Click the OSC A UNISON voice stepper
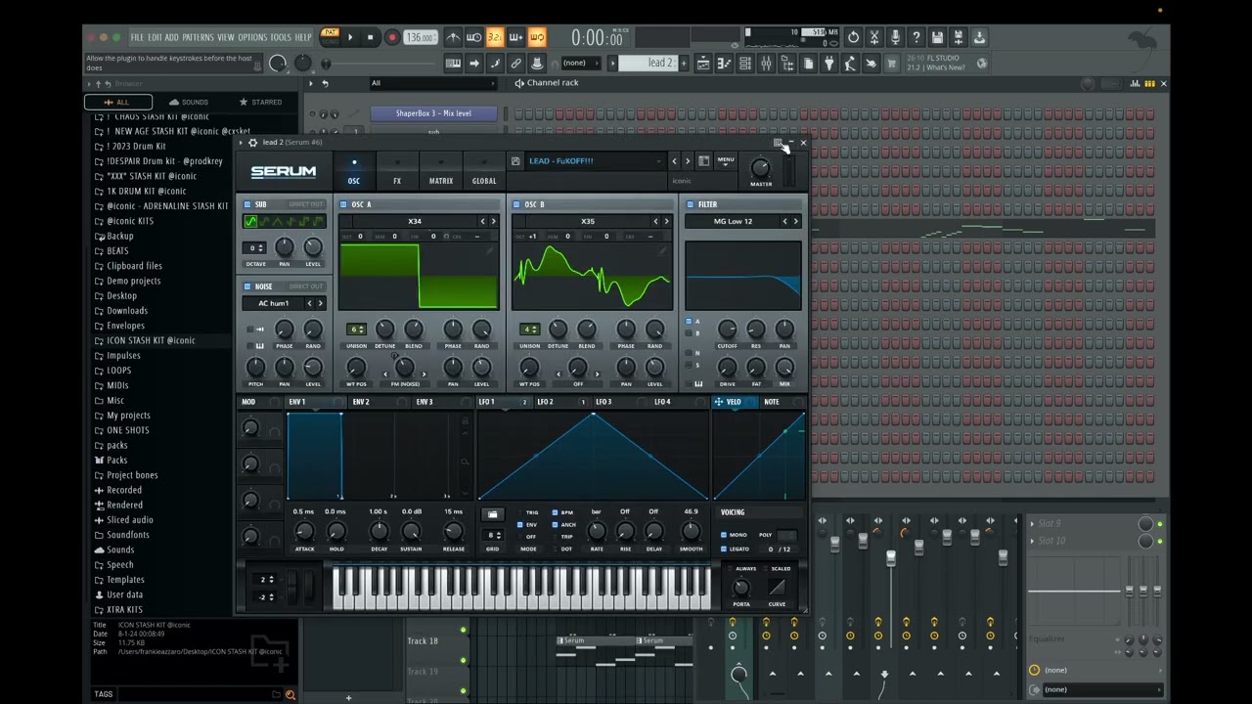Image resolution: width=1252 pixels, height=704 pixels. point(356,330)
